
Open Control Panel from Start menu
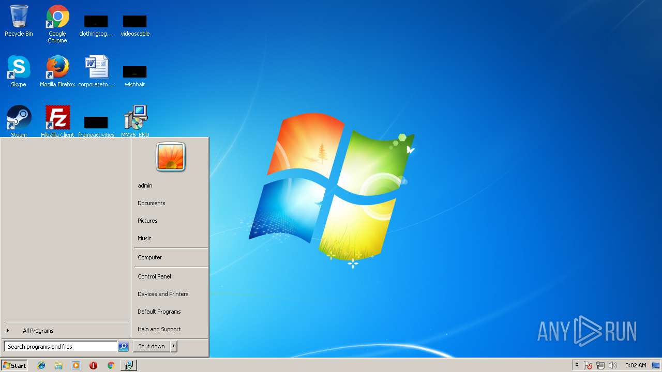171,276
